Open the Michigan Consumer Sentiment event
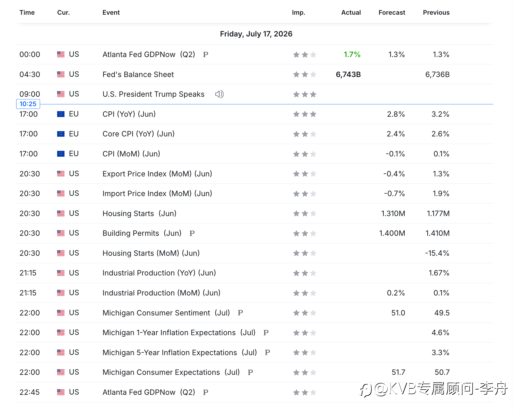The width and height of the screenshot is (513, 411). click(166, 313)
